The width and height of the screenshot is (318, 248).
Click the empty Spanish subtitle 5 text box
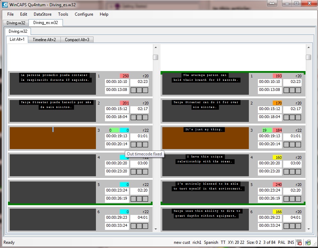tap(53, 193)
